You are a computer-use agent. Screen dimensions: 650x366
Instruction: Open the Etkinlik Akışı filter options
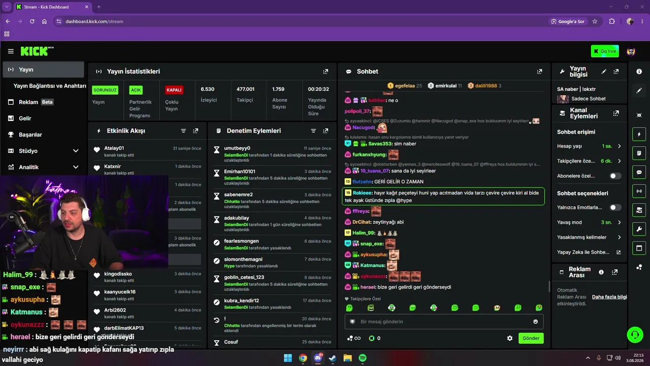click(x=183, y=131)
